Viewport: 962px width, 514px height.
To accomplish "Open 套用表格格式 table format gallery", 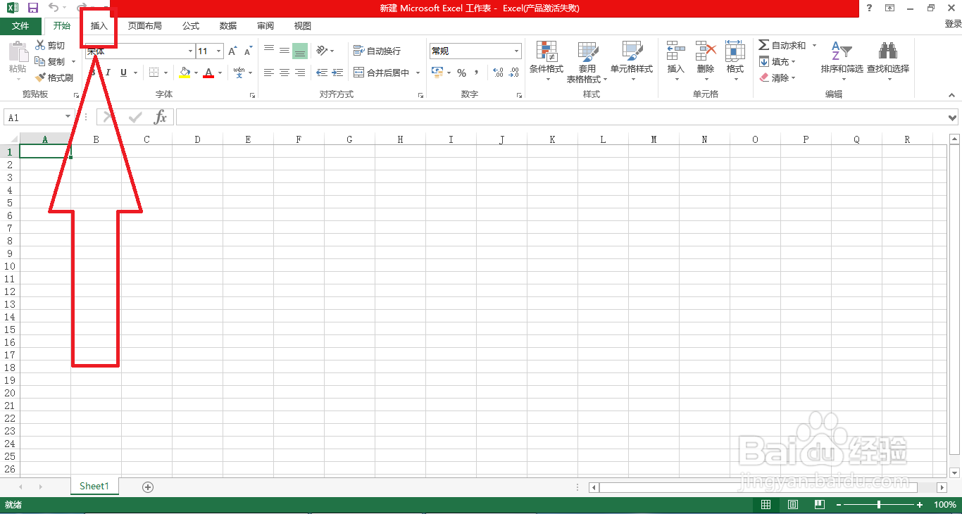I will [x=587, y=62].
